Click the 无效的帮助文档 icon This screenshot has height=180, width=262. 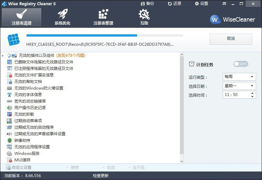[x=9, y=82]
